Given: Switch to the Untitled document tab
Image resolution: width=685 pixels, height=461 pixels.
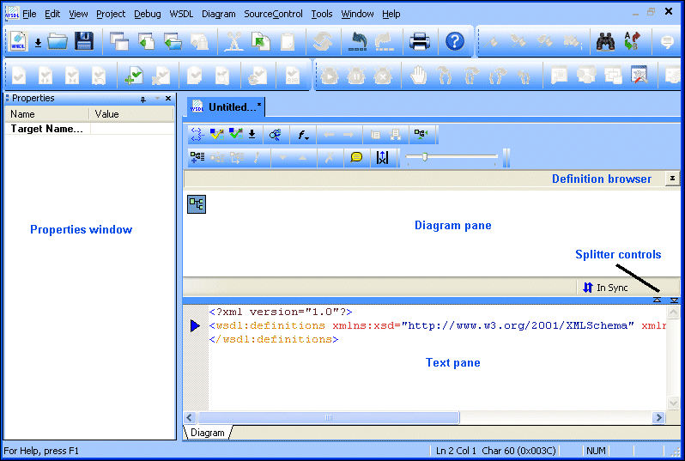Looking at the screenshot, I should coord(227,107).
